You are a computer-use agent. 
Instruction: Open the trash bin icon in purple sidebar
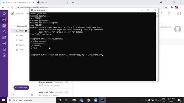point(4,55)
